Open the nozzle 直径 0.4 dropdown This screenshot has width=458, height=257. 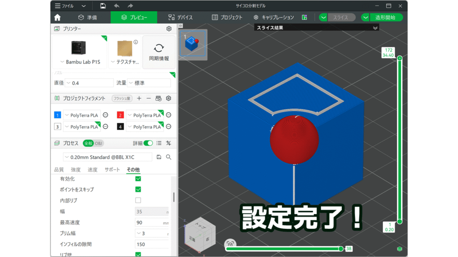coord(89,83)
